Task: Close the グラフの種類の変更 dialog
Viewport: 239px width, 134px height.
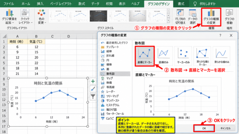Action: tap(231, 35)
